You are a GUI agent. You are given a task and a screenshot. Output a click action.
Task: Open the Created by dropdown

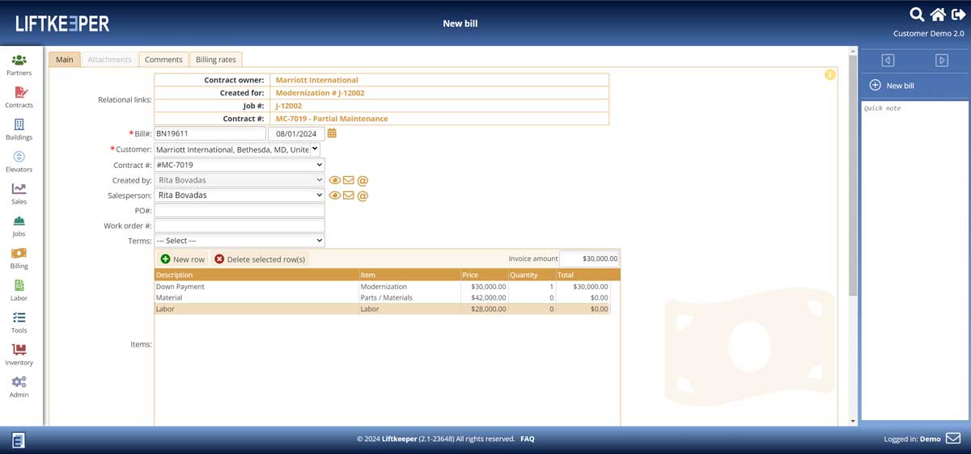pos(240,180)
